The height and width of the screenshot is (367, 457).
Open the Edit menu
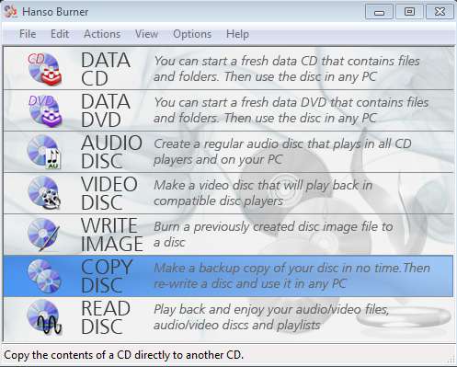coord(60,34)
